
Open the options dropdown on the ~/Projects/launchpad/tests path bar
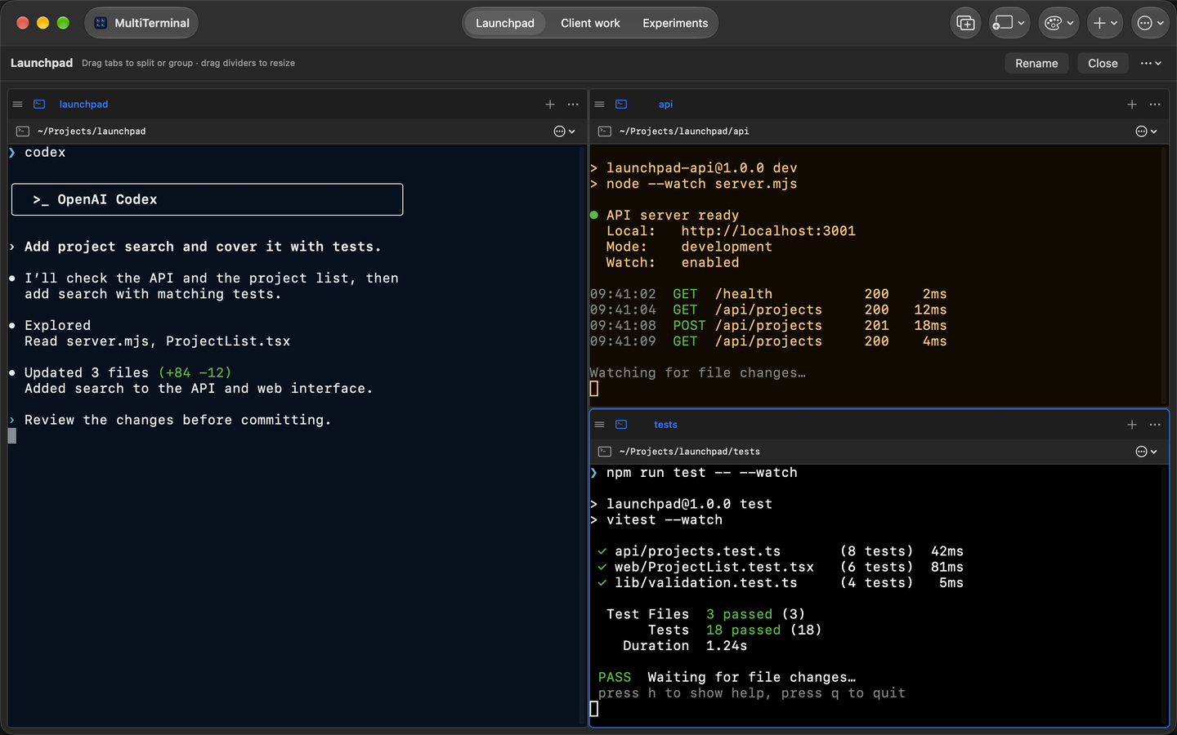1146,452
